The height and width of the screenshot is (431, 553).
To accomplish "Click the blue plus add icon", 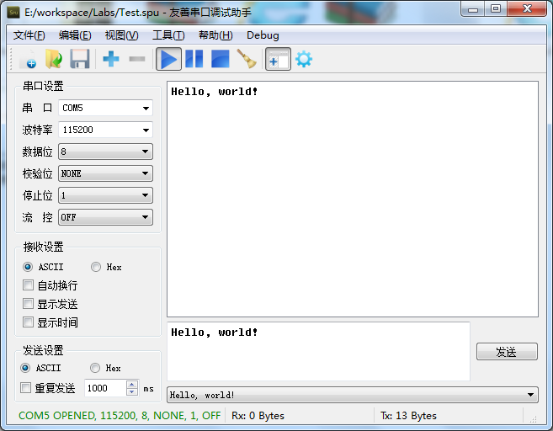I will pyautogui.click(x=111, y=59).
